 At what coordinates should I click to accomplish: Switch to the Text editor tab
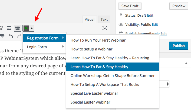click(104, 19)
